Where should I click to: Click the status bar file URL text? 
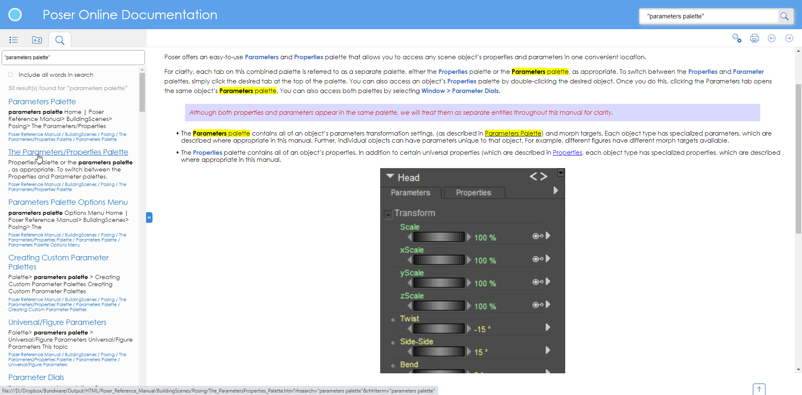point(218,391)
